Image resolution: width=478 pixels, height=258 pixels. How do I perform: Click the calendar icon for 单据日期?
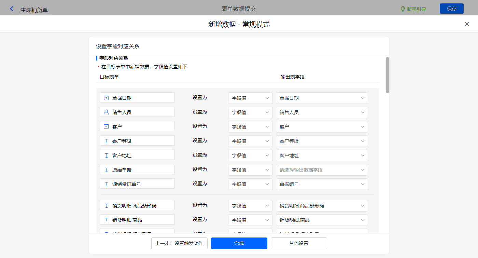tap(106, 98)
